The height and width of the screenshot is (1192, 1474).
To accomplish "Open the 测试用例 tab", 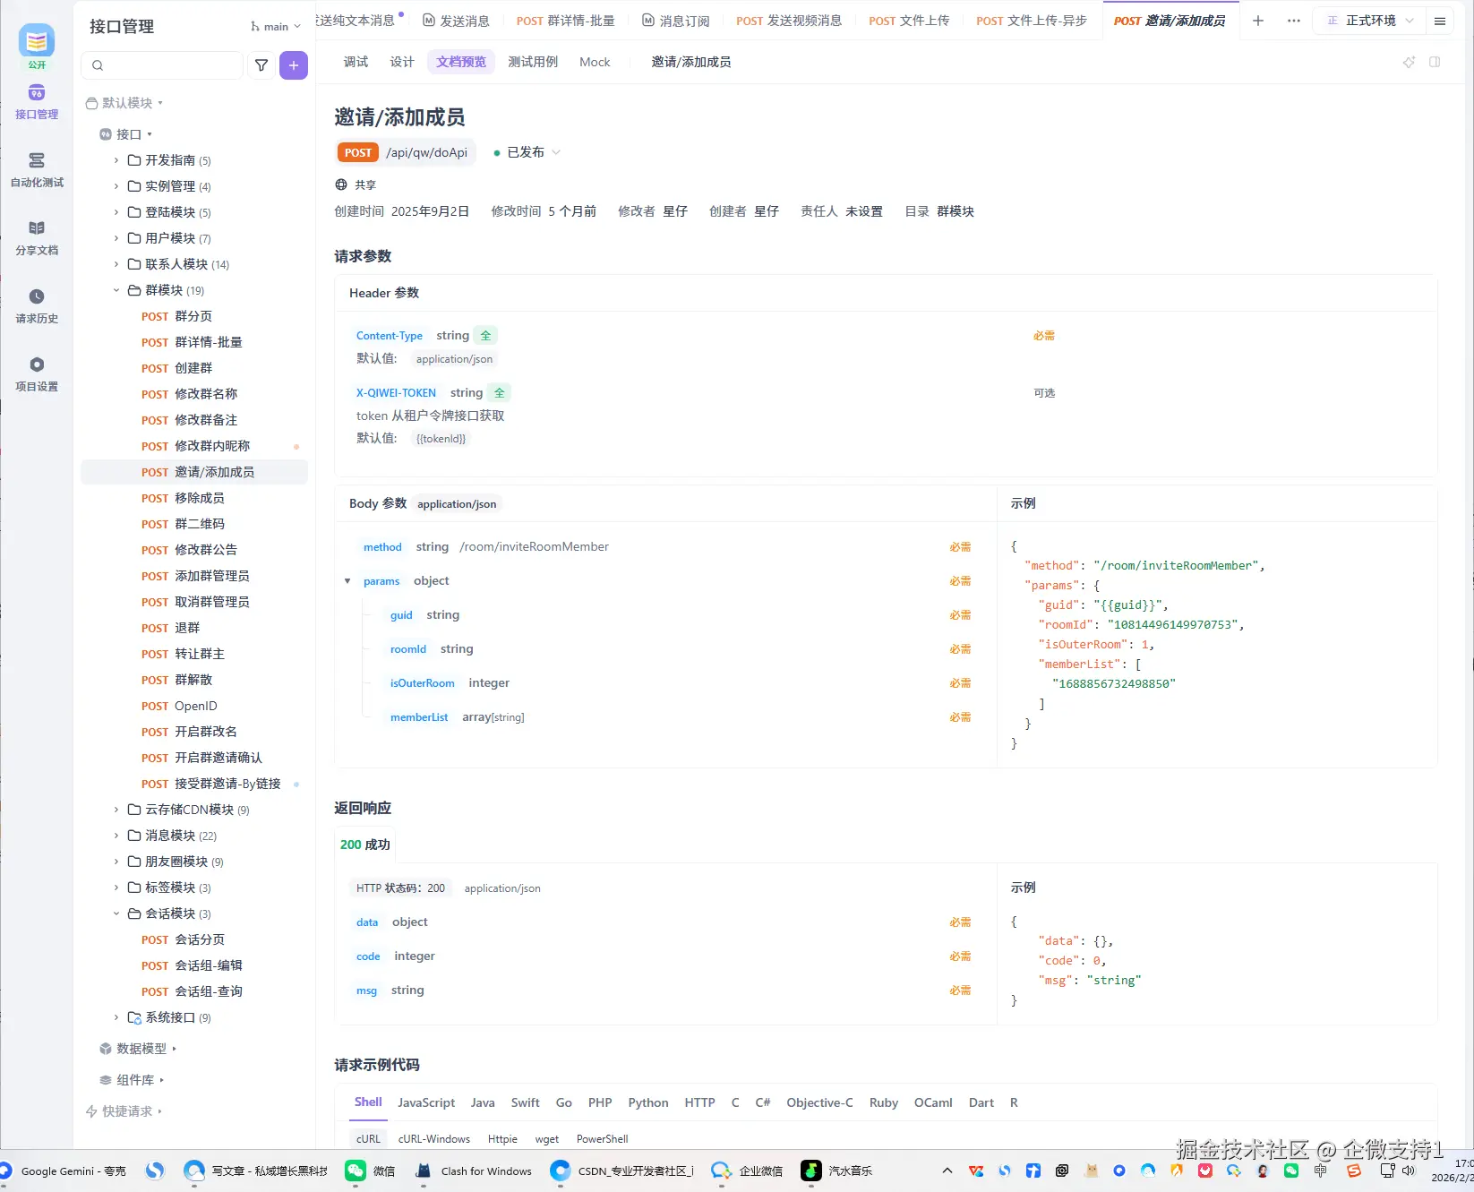I will click(x=533, y=62).
